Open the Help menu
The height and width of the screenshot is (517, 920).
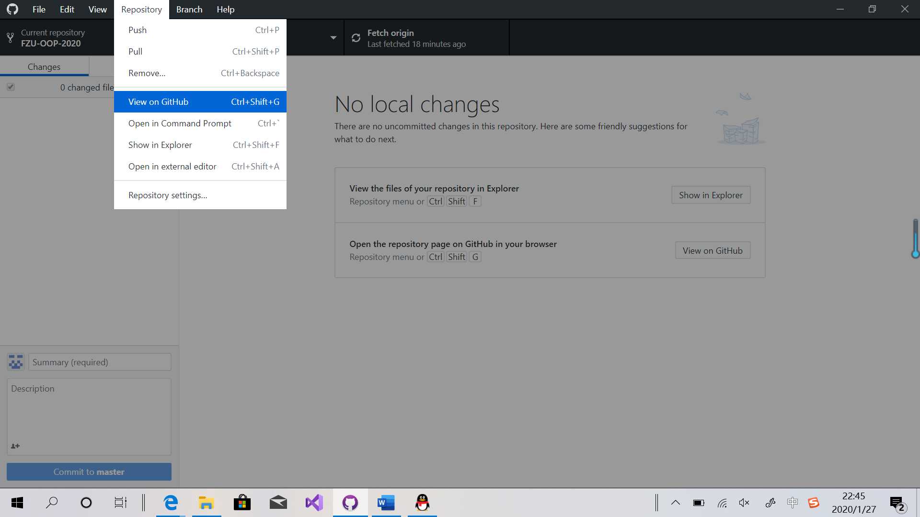pyautogui.click(x=225, y=10)
